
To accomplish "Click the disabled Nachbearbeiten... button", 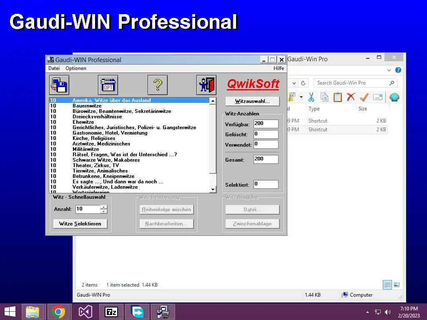I will (x=166, y=224).
